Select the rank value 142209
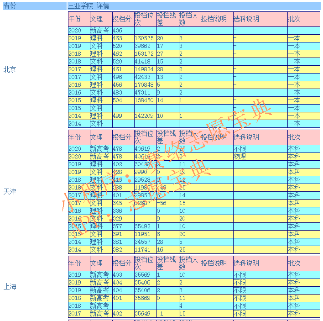323x321 pixels. click(x=144, y=116)
